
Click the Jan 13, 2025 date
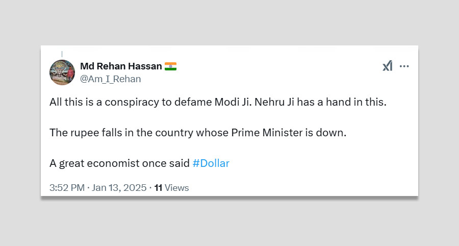pos(118,188)
